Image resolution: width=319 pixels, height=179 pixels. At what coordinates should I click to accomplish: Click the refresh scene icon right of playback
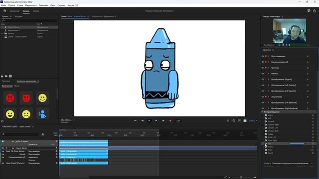pyautogui.click(x=228, y=121)
